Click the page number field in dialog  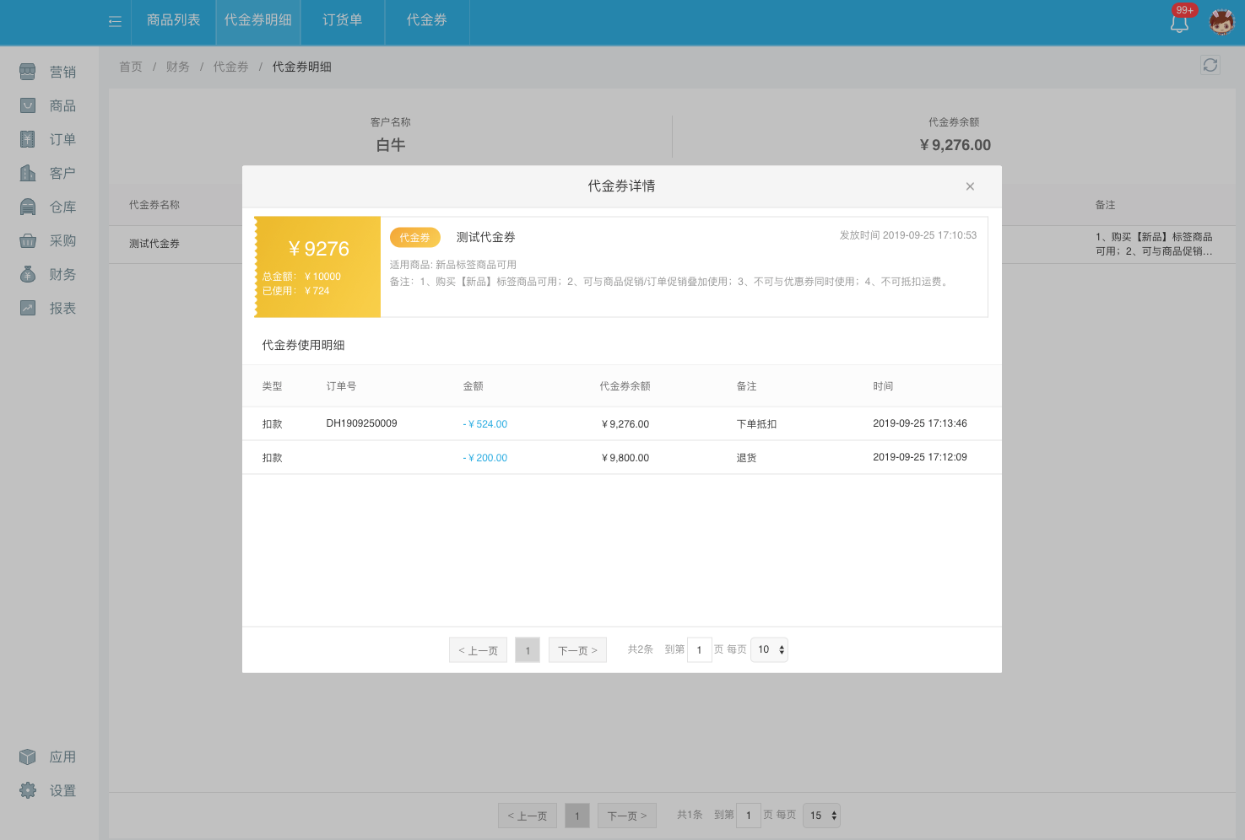click(x=699, y=650)
